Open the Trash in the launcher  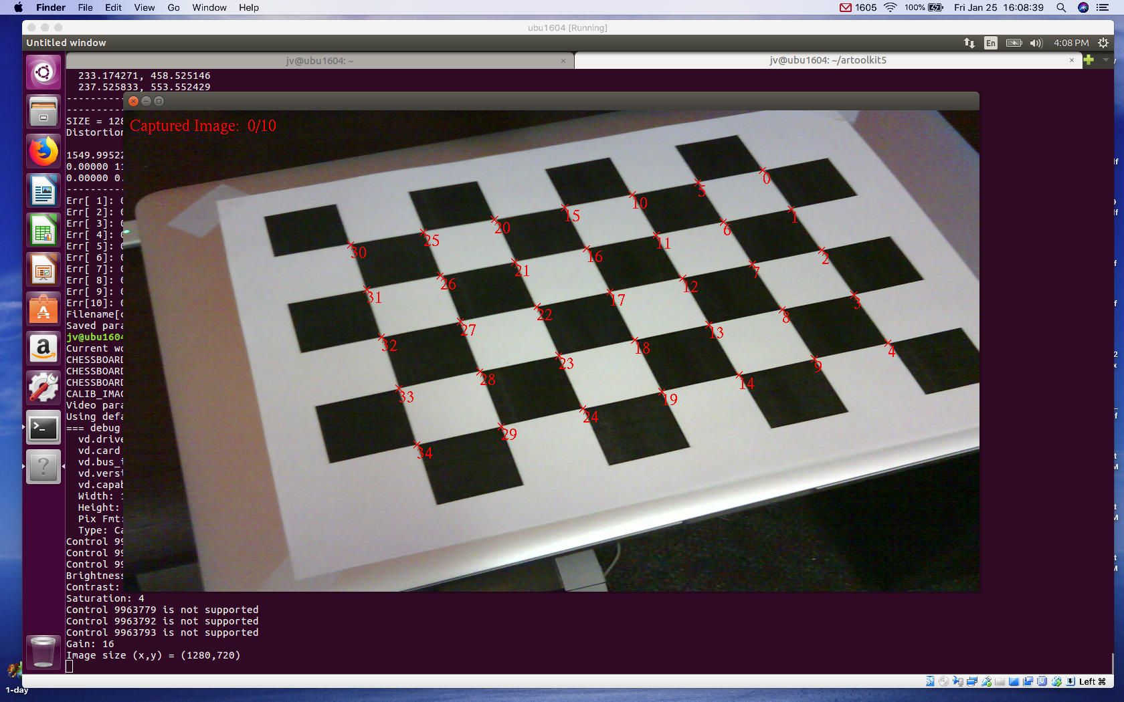43,651
